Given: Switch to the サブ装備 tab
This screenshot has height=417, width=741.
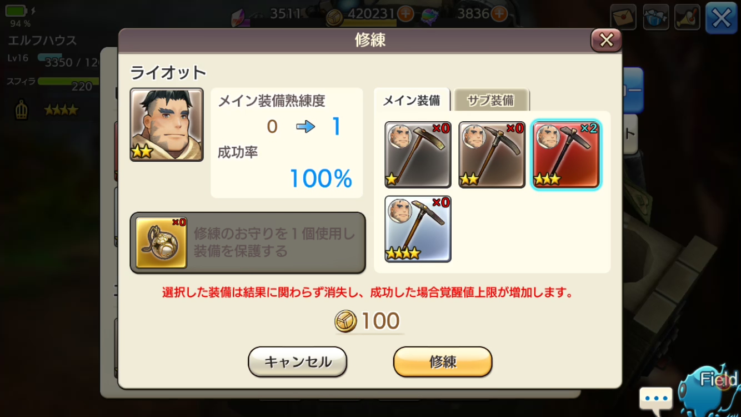Looking at the screenshot, I should coord(491,101).
